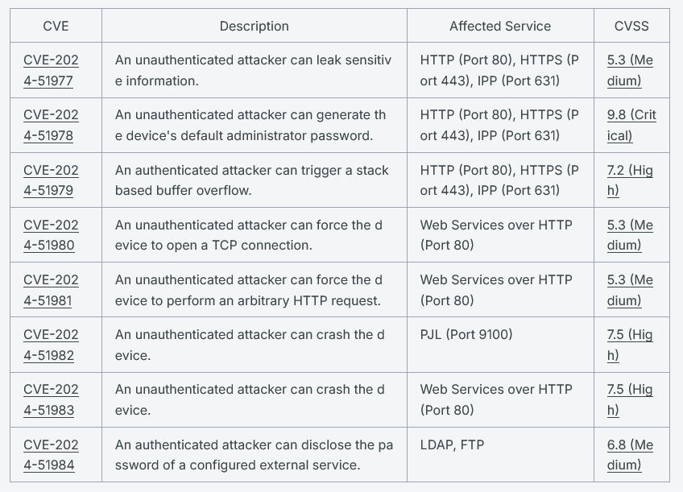Click the 9.8 (Critical) CVSS score link
This screenshot has height=492, width=683.
click(x=631, y=125)
